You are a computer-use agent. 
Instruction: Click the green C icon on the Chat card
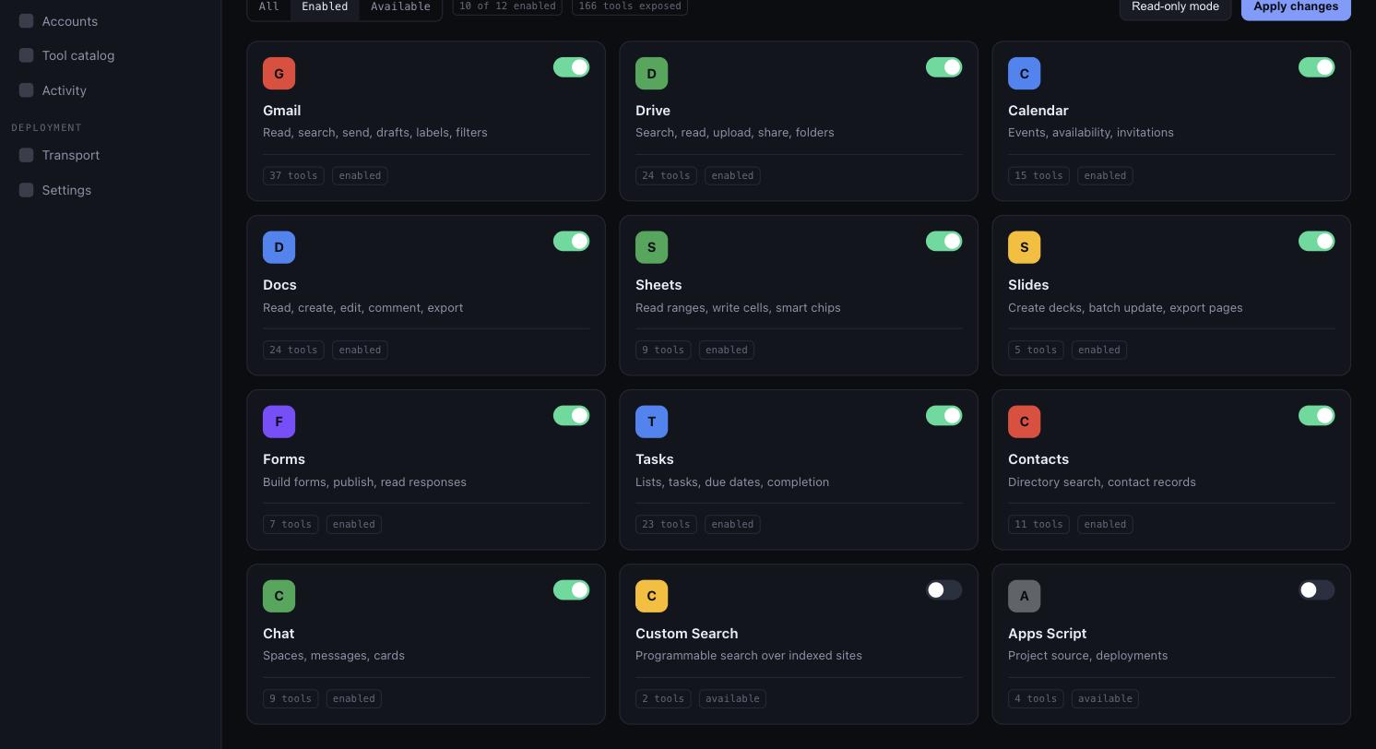coord(279,596)
